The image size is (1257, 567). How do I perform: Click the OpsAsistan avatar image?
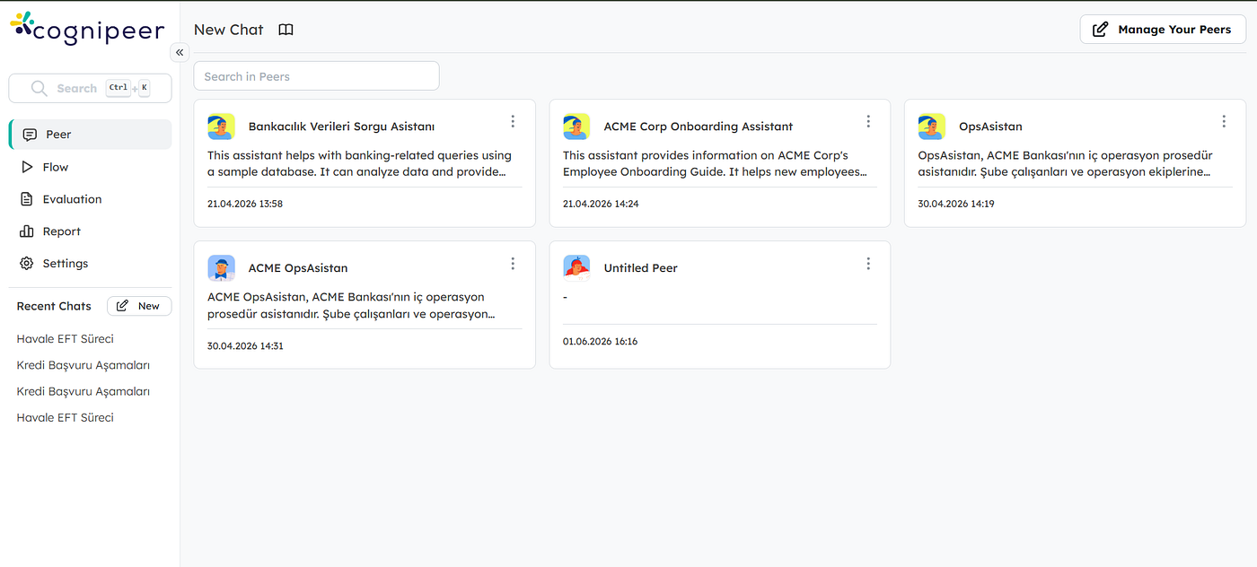point(932,126)
